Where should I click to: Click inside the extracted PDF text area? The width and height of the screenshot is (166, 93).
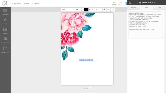pos(146,25)
